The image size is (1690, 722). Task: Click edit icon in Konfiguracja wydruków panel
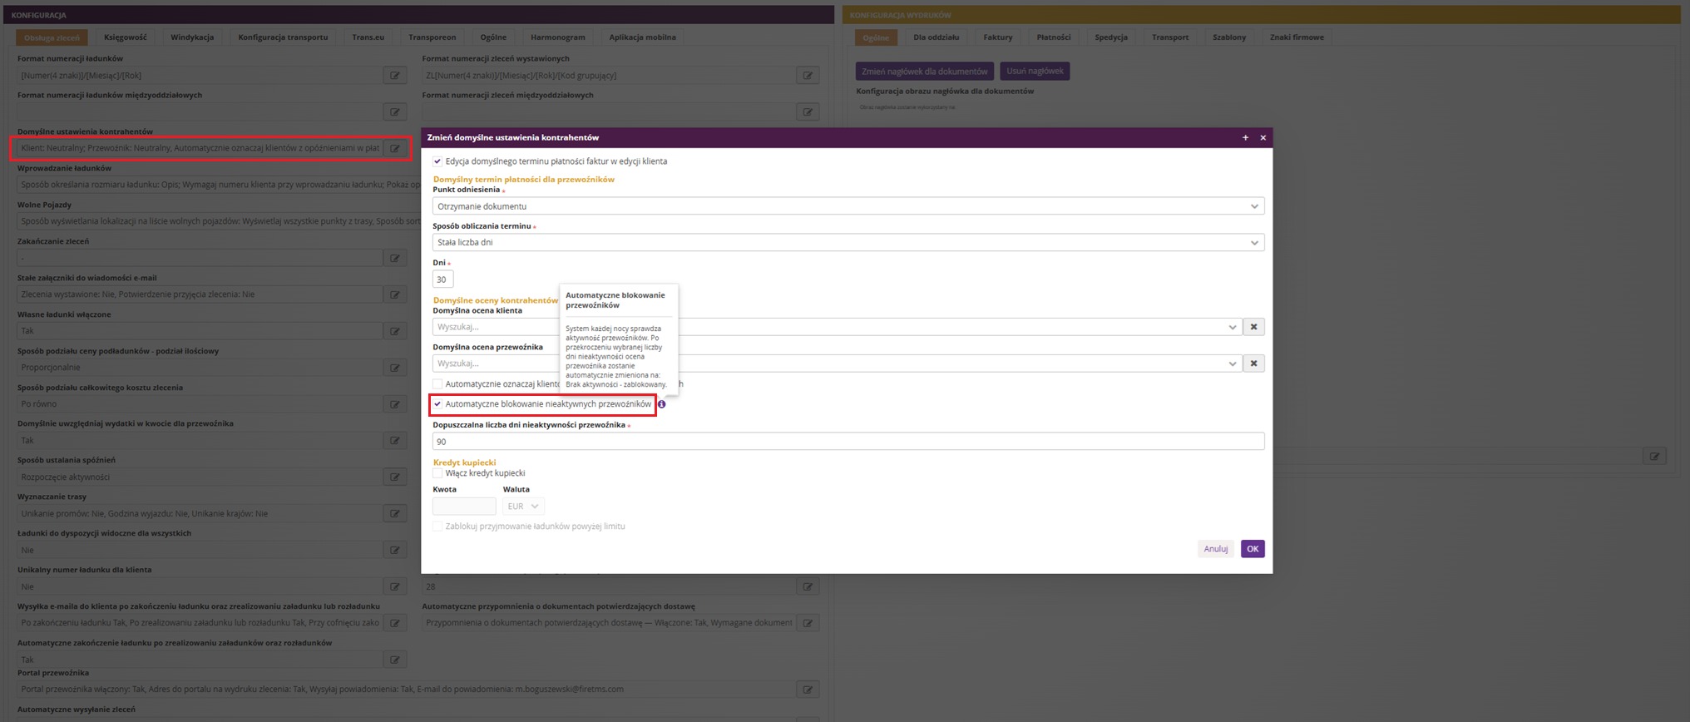click(1654, 457)
